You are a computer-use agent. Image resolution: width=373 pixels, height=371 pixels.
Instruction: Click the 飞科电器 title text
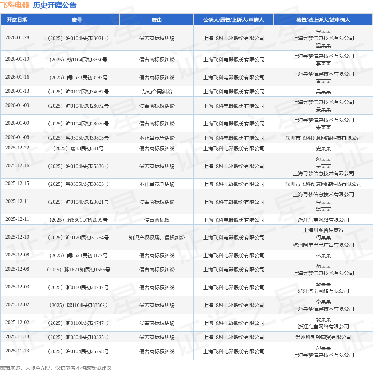(x=15, y=5)
